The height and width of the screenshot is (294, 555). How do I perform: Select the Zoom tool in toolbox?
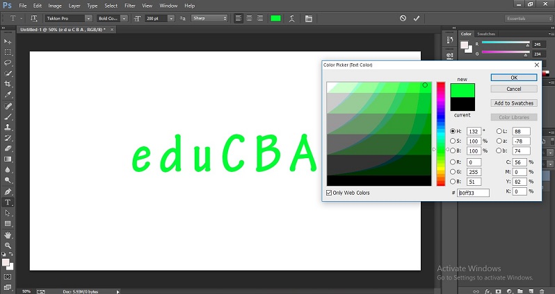(x=8, y=245)
